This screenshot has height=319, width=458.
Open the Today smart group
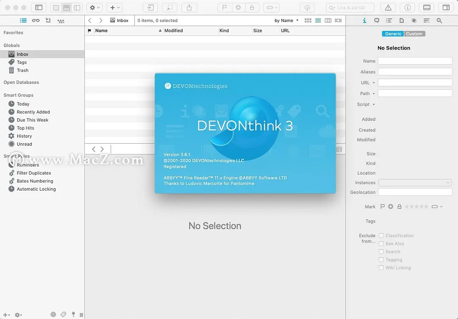(42, 104)
